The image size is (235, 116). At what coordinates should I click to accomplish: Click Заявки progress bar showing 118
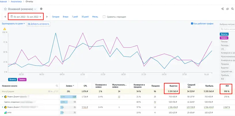click(x=68, y=97)
